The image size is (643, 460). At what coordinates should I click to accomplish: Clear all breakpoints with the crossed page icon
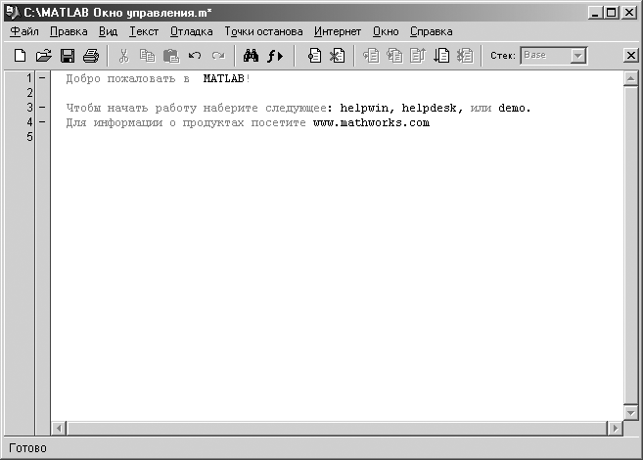click(x=338, y=56)
